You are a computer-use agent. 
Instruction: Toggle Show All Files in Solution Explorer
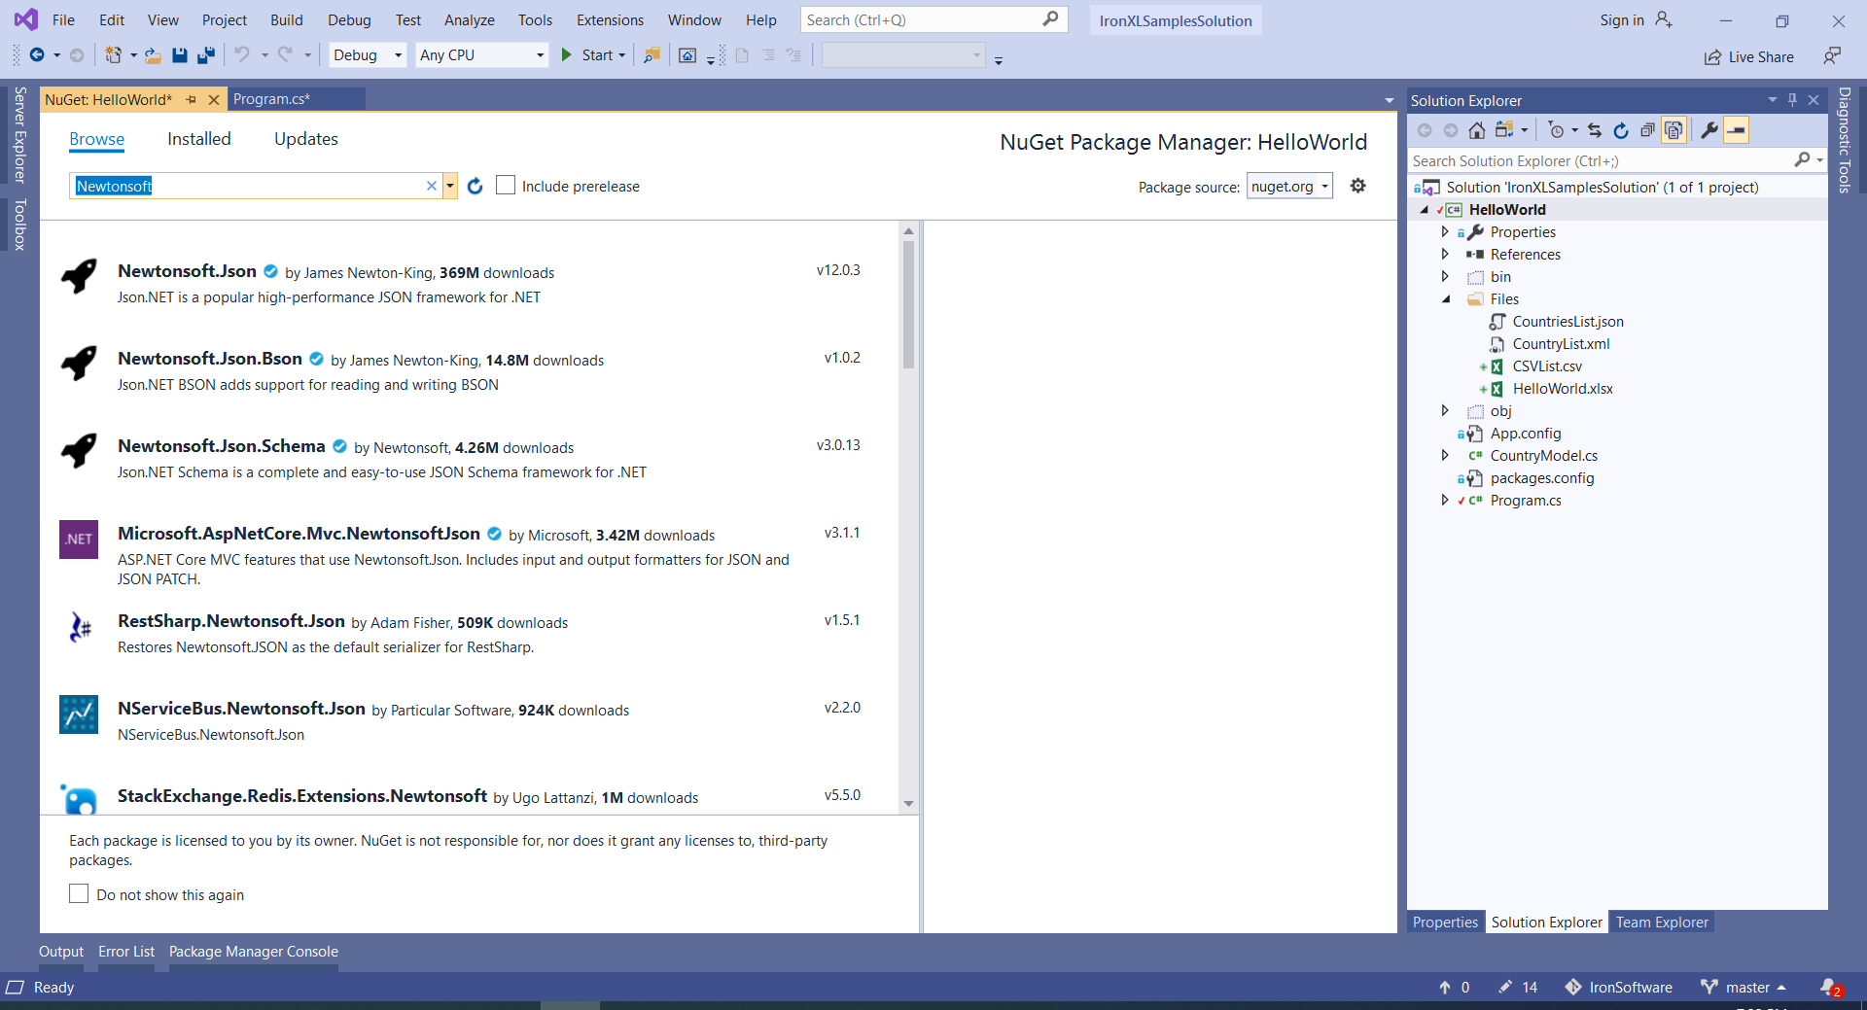[1673, 130]
